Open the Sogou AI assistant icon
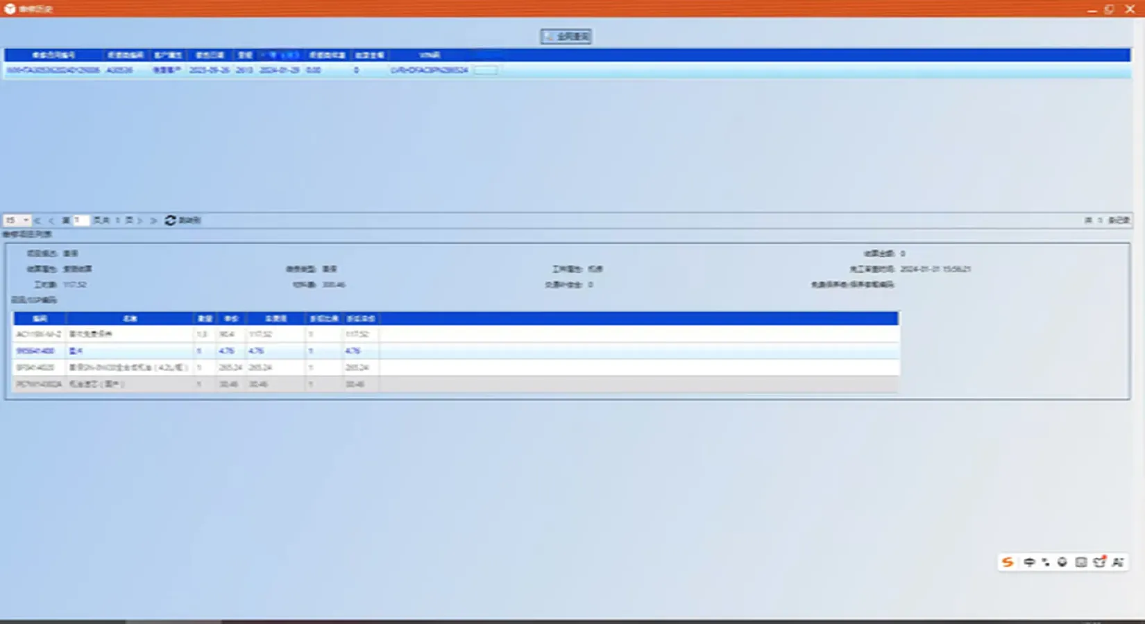This screenshot has width=1145, height=624. 1117,562
